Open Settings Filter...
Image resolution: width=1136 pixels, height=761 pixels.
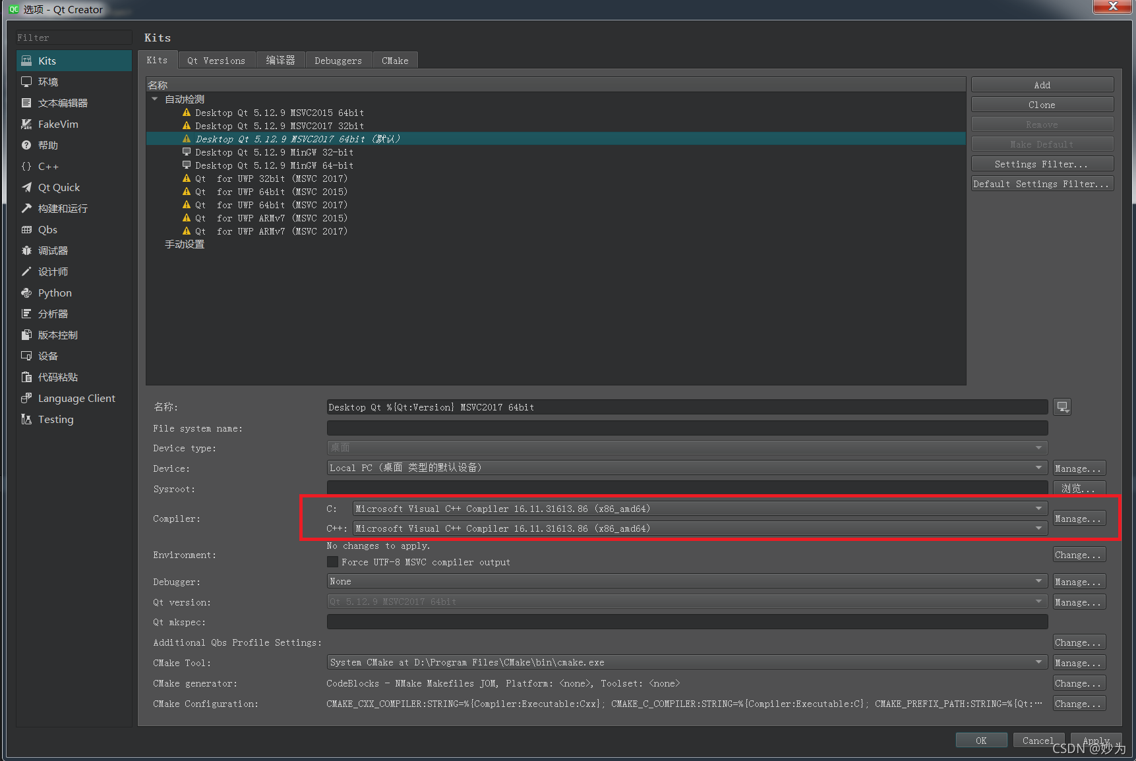[x=1042, y=164]
